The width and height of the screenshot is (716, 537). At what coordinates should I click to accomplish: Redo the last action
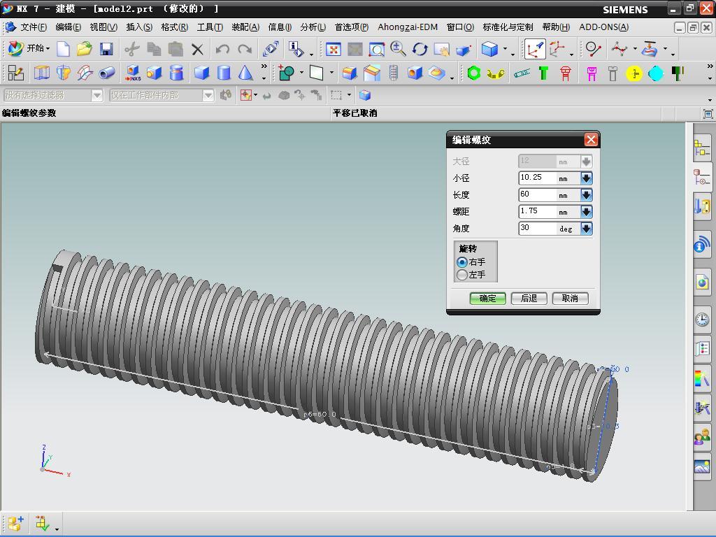pos(245,49)
